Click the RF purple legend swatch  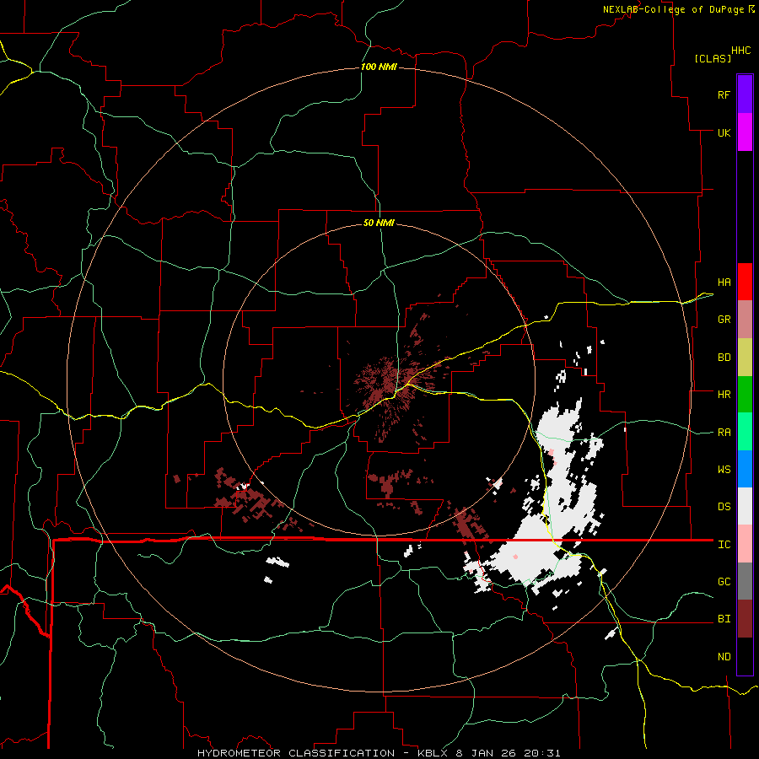click(x=745, y=94)
